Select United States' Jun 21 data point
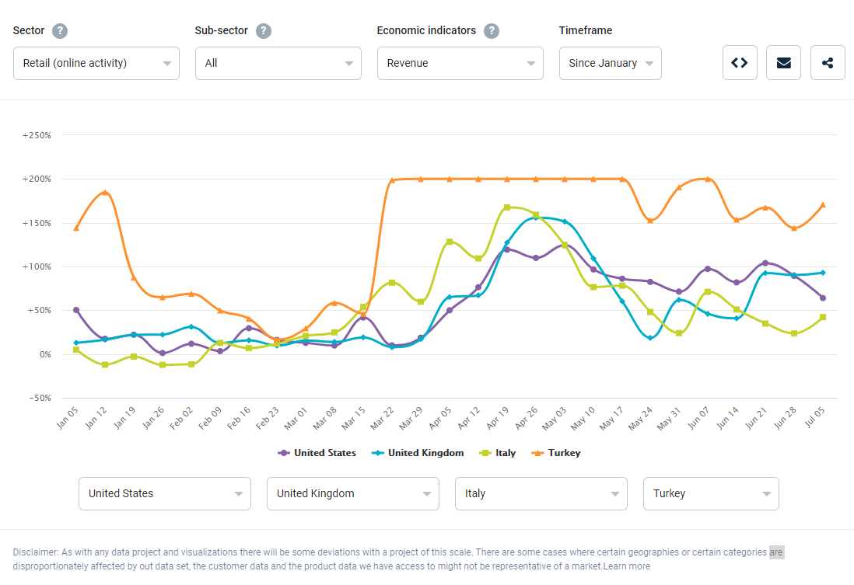This screenshot has width=854, height=585. [765, 263]
